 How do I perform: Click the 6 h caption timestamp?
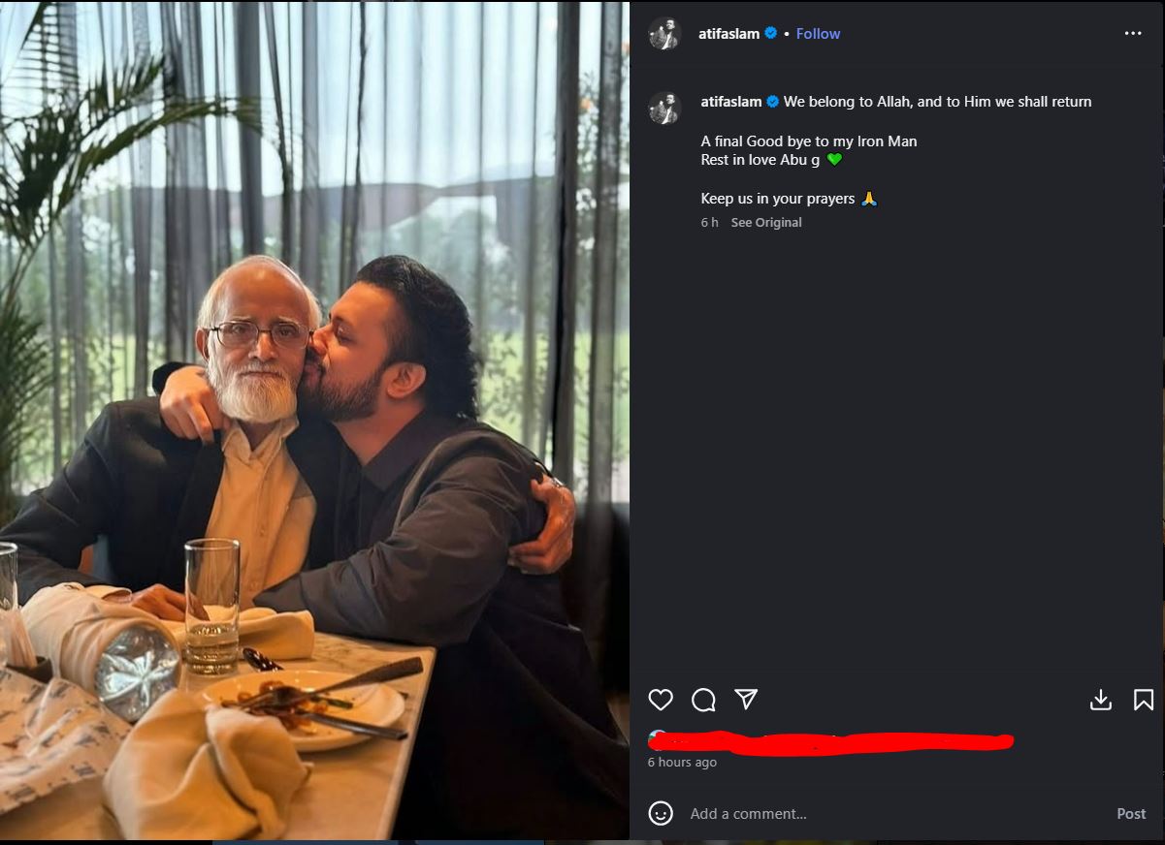710,223
